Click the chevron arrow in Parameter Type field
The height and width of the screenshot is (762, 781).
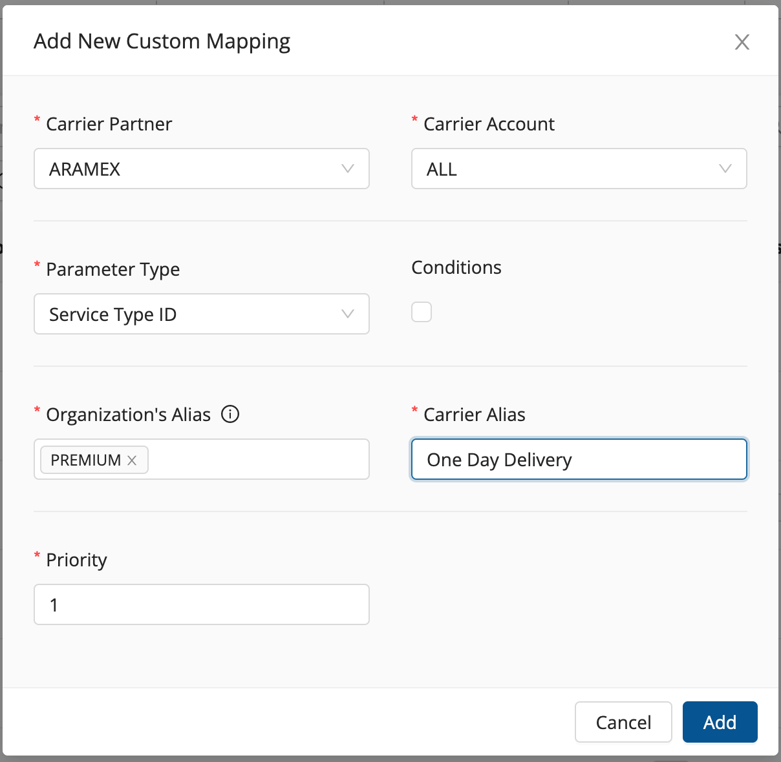point(347,314)
